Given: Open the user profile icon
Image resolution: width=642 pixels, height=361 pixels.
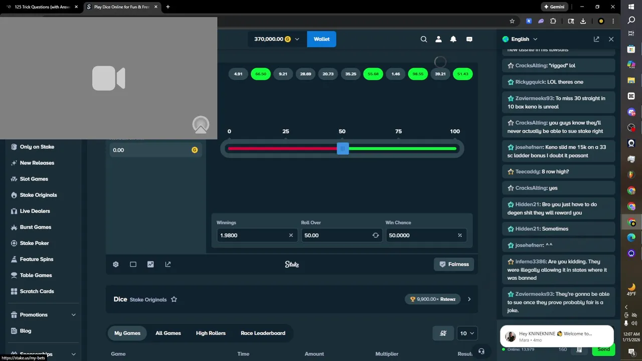Looking at the screenshot, I should pos(438,39).
